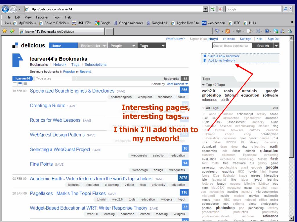Expand the dark Tags navigation dropdown
The width and height of the screenshot is (297, 222).
click(163, 46)
